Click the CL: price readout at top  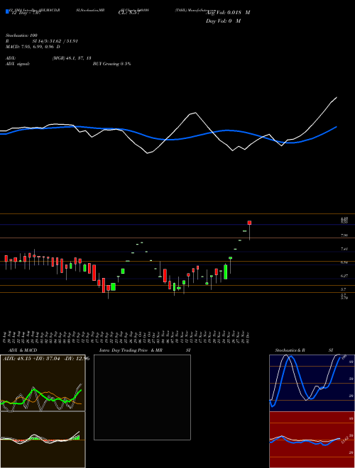point(129,13)
